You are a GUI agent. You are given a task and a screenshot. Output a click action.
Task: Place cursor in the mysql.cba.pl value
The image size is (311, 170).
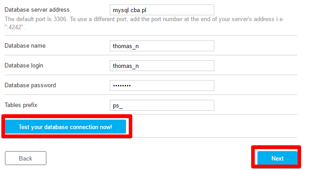pos(130,10)
